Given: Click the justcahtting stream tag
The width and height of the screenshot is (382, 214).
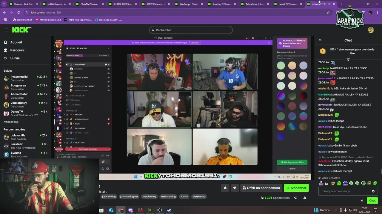Looking at the screenshot, I should tap(109, 196).
